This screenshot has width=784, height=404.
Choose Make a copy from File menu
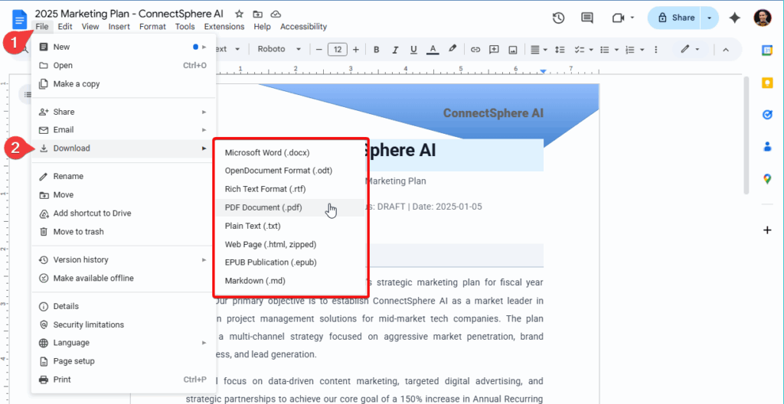(123, 83)
